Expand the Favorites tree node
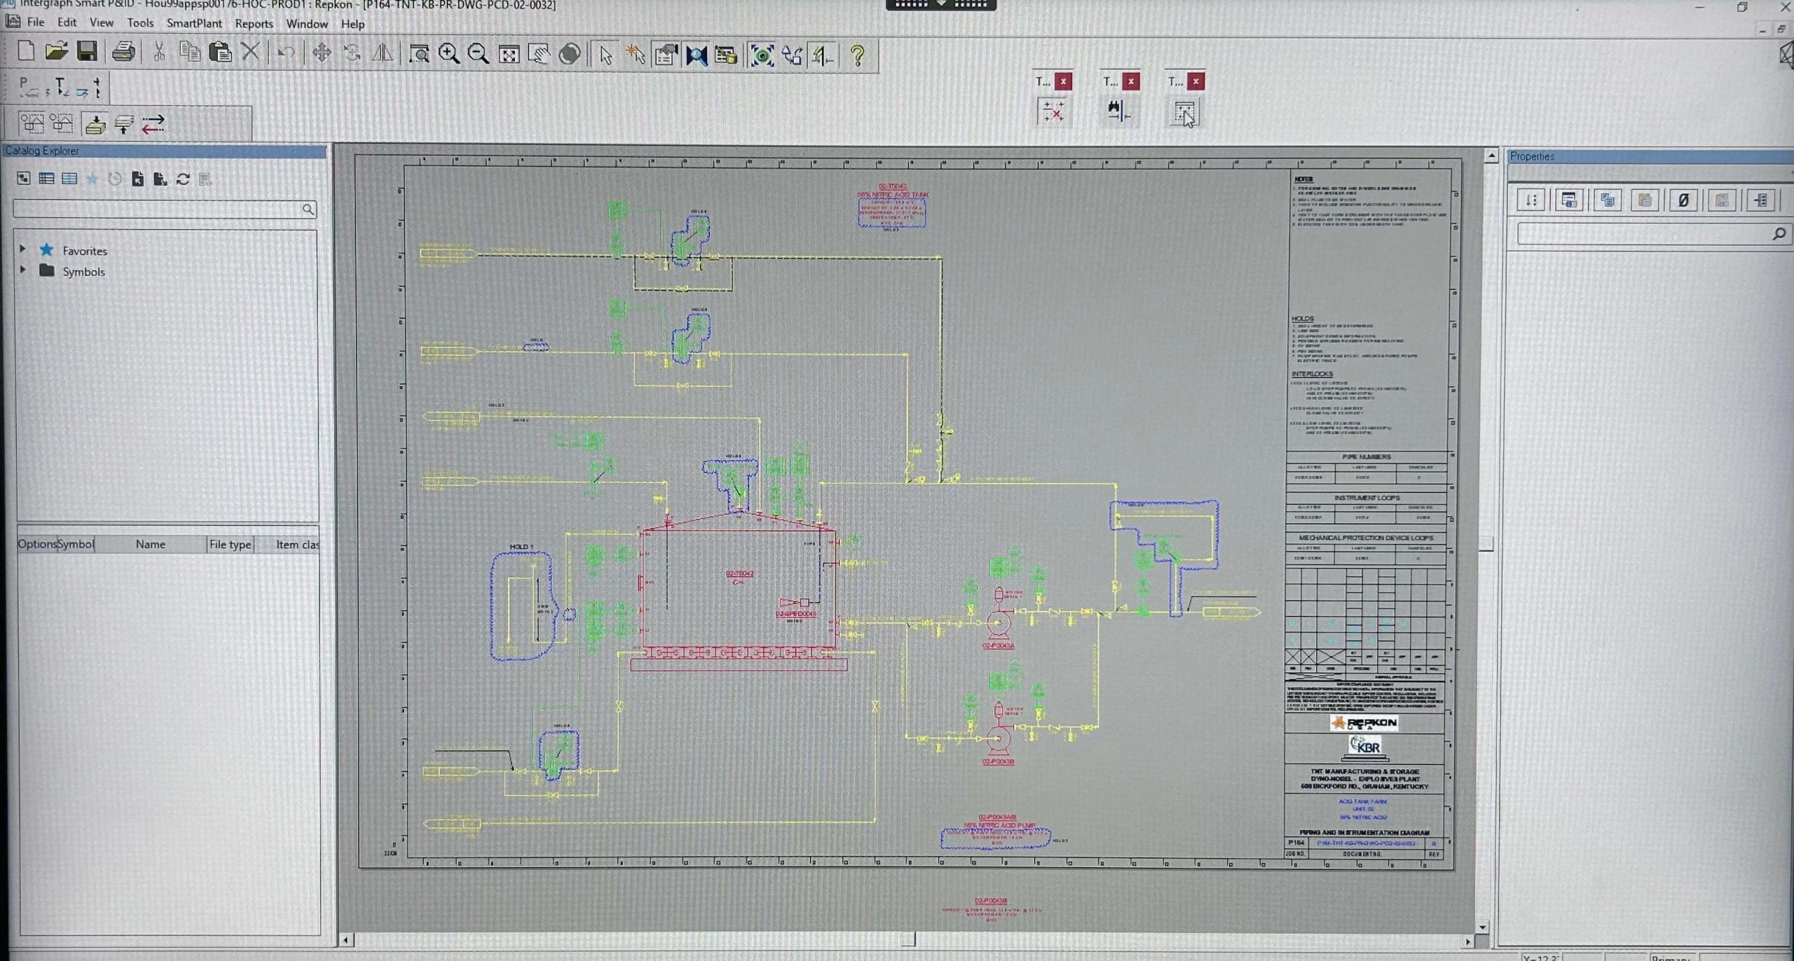Screen dimensions: 1794x961 pyautogui.click(x=22, y=249)
